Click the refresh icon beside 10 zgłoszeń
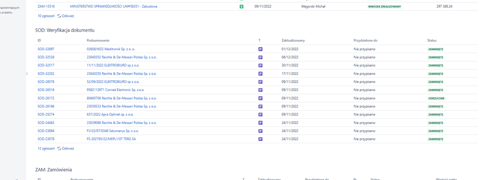The height and width of the screenshot is (180, 480). coord(59,16)
